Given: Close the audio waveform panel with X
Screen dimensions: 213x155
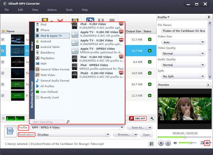Looking at the screenshot, I should point(3,118).
